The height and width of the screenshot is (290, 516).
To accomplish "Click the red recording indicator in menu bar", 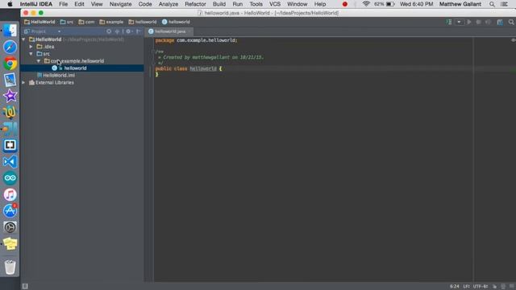I will (344, 4).
